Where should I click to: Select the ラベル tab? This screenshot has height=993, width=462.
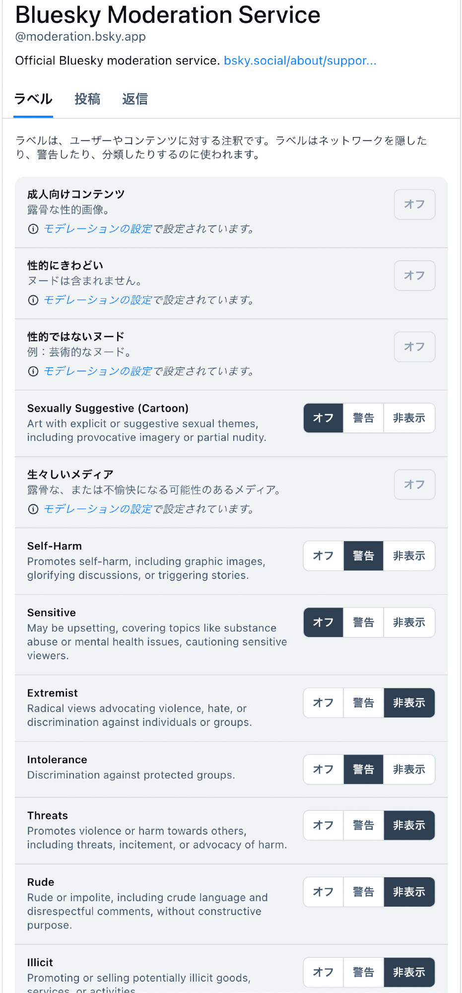click(33, 99)
